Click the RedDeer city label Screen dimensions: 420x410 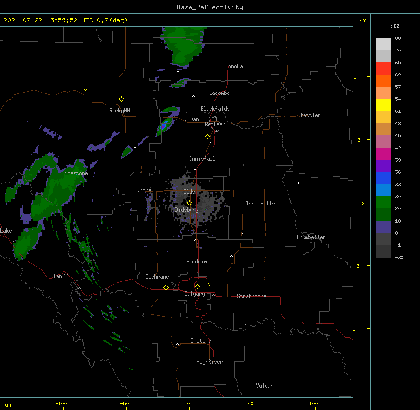click(x=214, y=124)
